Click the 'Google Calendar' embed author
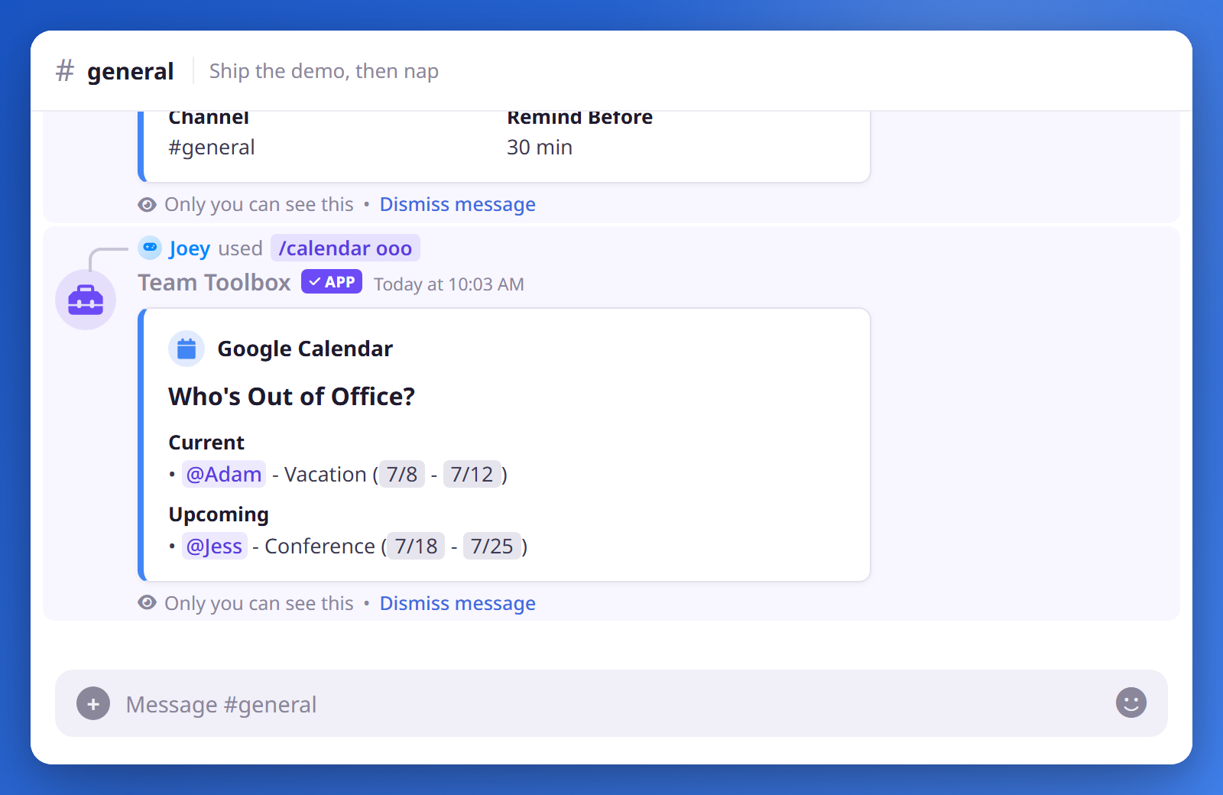This screenshot has height=795, width=1223. coord(305,349)
